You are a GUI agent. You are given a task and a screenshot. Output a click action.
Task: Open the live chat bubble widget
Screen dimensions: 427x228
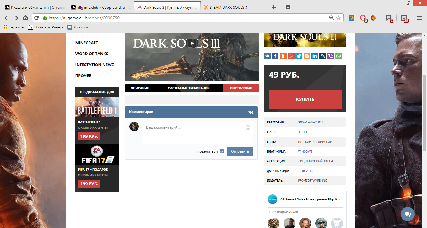(x=408, y=214)
